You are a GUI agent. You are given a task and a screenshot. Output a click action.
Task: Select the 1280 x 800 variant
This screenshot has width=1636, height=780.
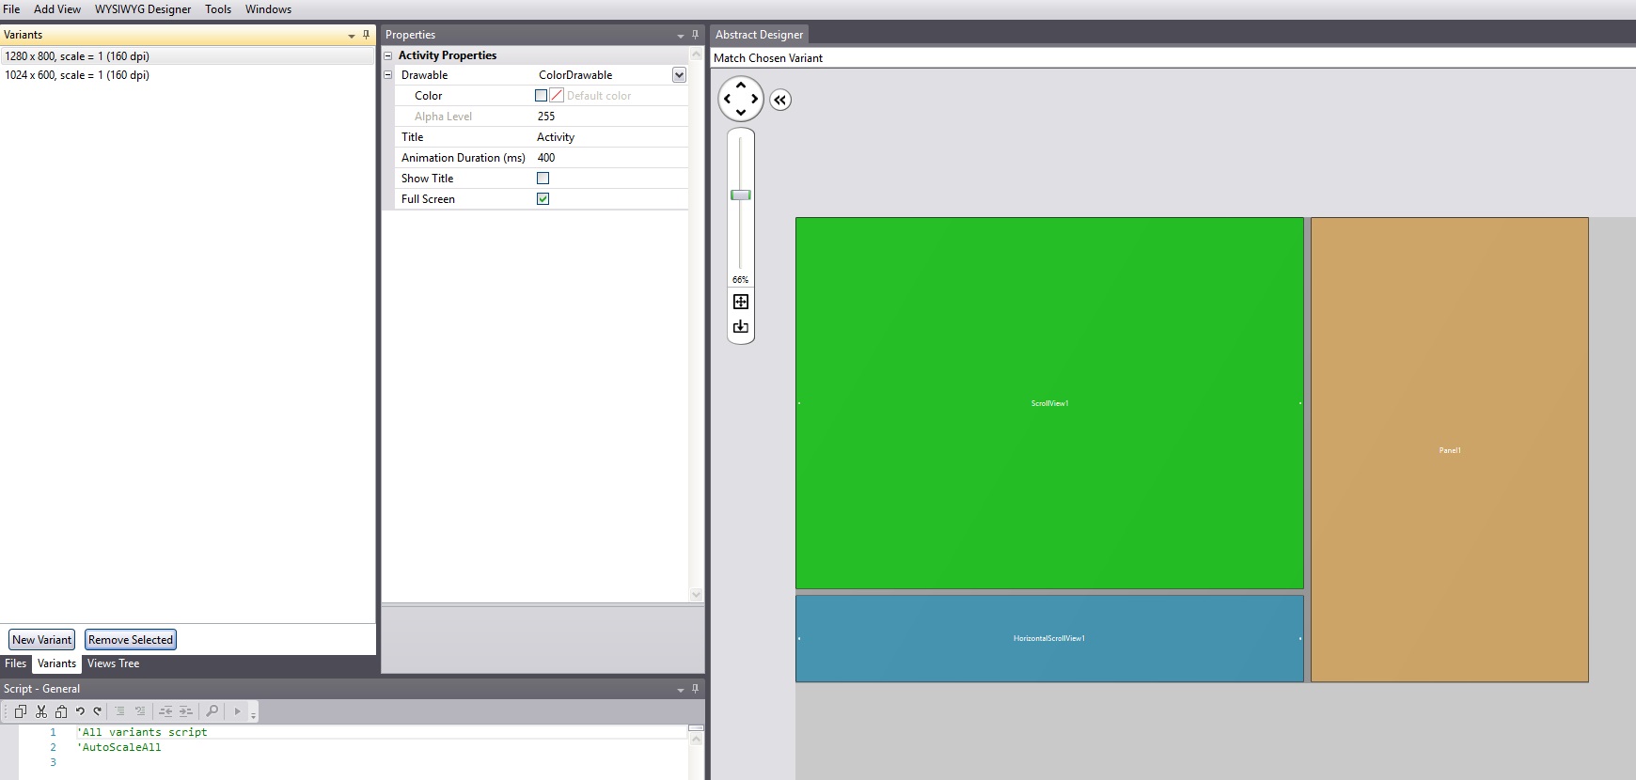187,56
